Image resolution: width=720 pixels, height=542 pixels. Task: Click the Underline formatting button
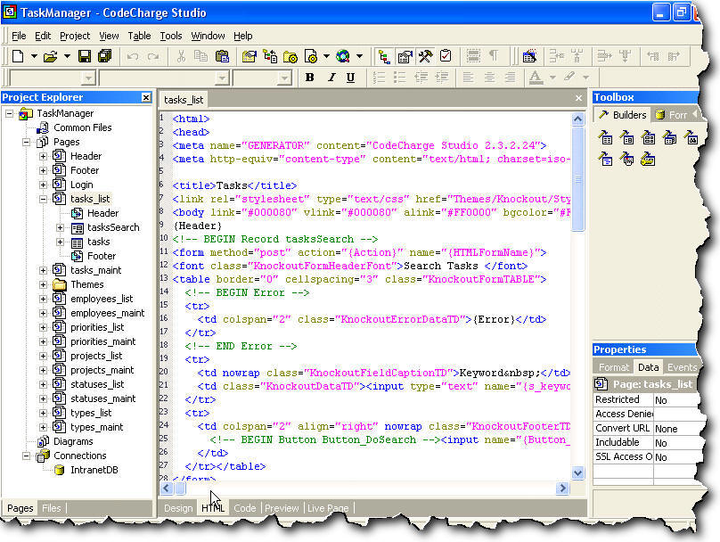pyautogui.click(x=351, y=78)
